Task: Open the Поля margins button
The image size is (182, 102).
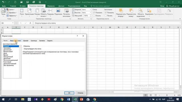Action: click(22, 12)
